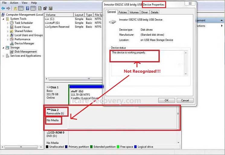Switch to the Driver tab
Image resolution: width=225 pixels, height=155 pixels.
click(144, 12)
